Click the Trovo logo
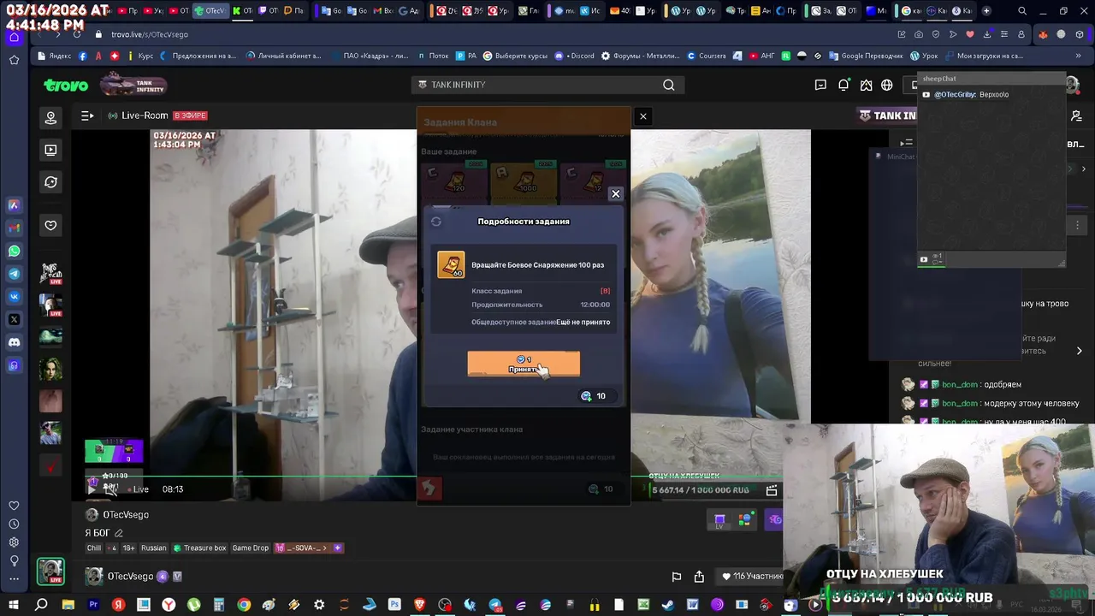Viewport: 1095px width, 616px height. (66, 86)
